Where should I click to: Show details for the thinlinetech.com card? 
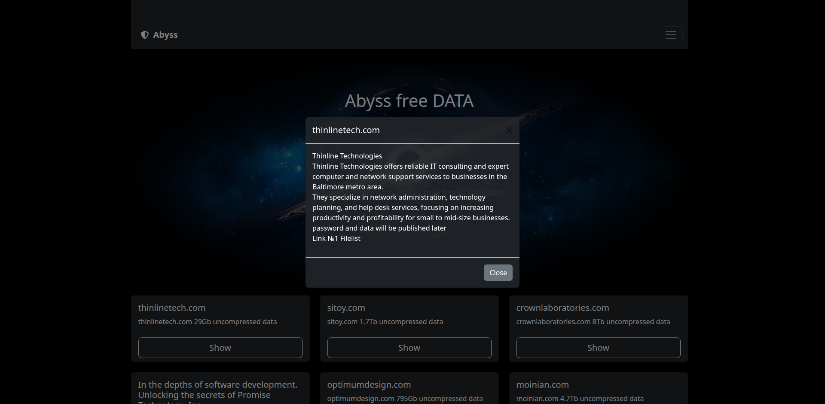pyautogui.click(x=220, y=347)
